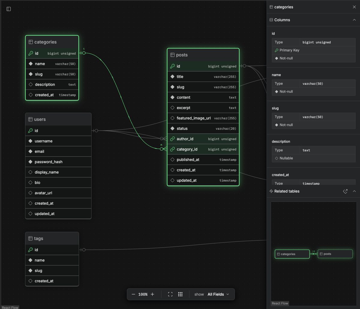
Task: Click featured_image_url row in posts table
Action: click(x=203, y=118)
